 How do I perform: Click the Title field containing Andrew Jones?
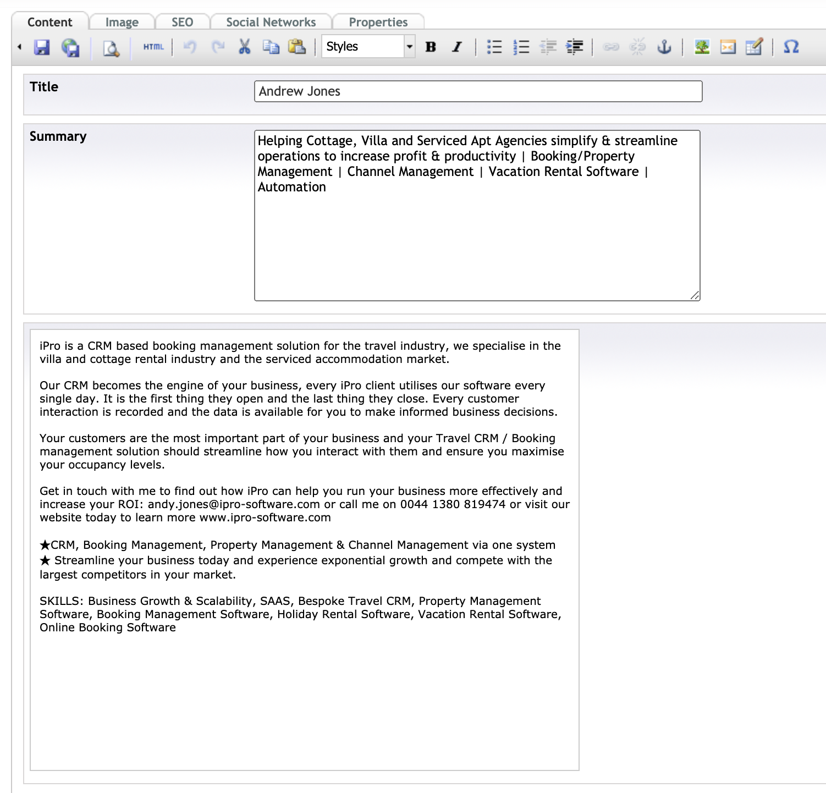click(x=478, y=91)
